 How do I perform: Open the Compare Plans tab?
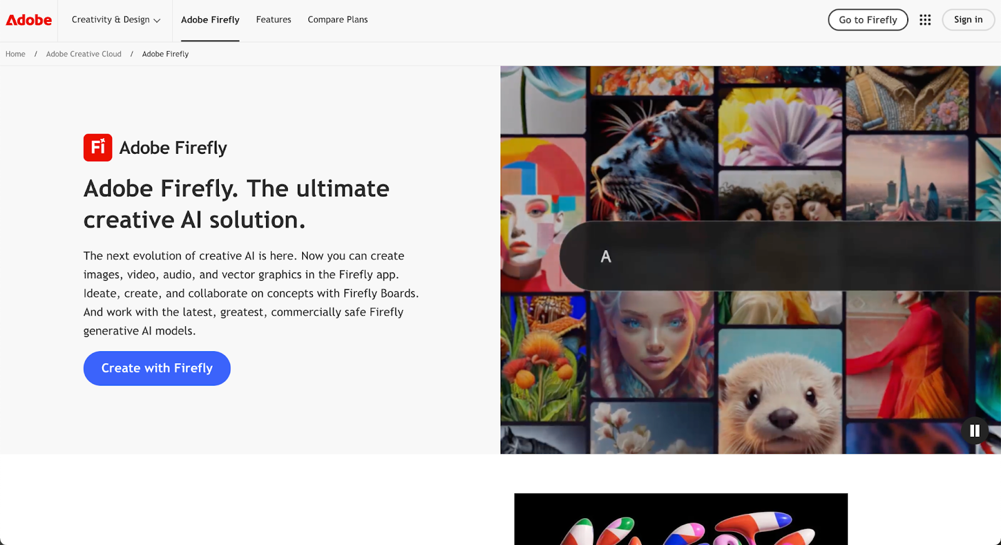338,20
